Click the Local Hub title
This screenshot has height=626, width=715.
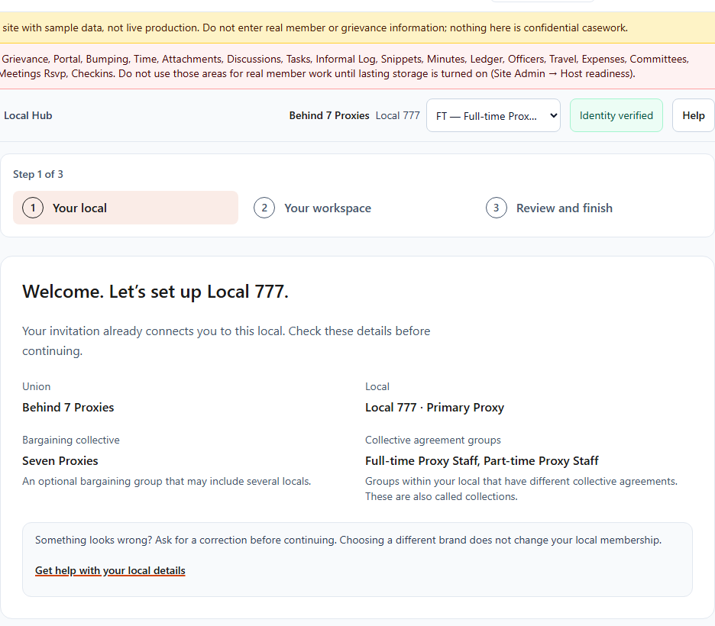(x=27, y=116)
